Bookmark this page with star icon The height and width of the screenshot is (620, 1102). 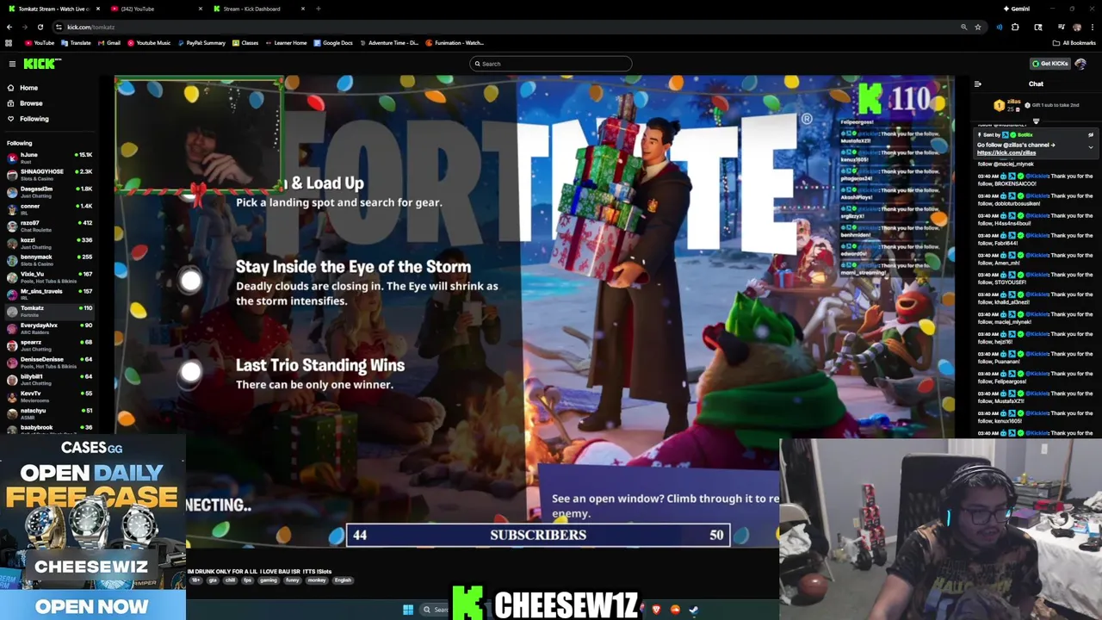click(x=977, y=27)
